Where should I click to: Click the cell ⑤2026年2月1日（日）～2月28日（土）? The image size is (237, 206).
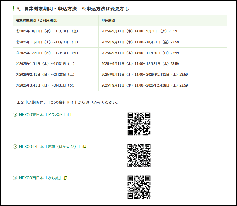56,75
